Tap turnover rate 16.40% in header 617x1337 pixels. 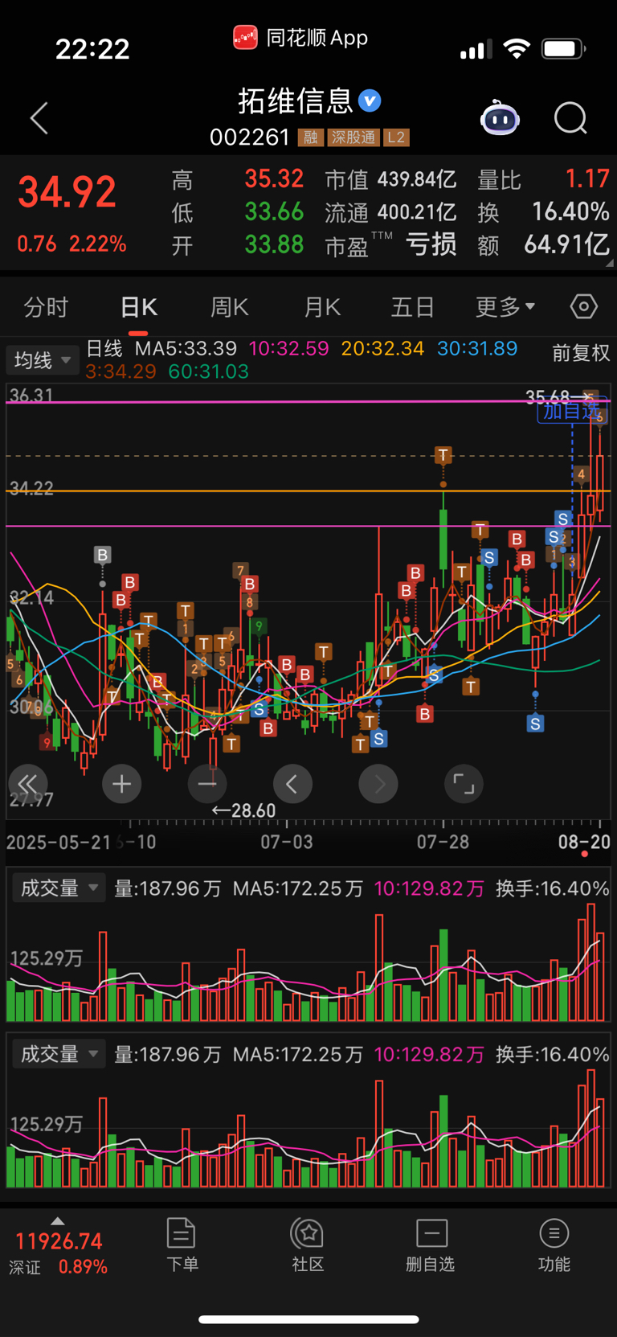[570, 211]
